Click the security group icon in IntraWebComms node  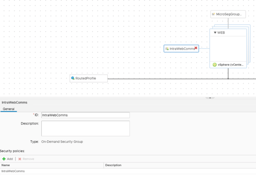(x=167, y=48)
